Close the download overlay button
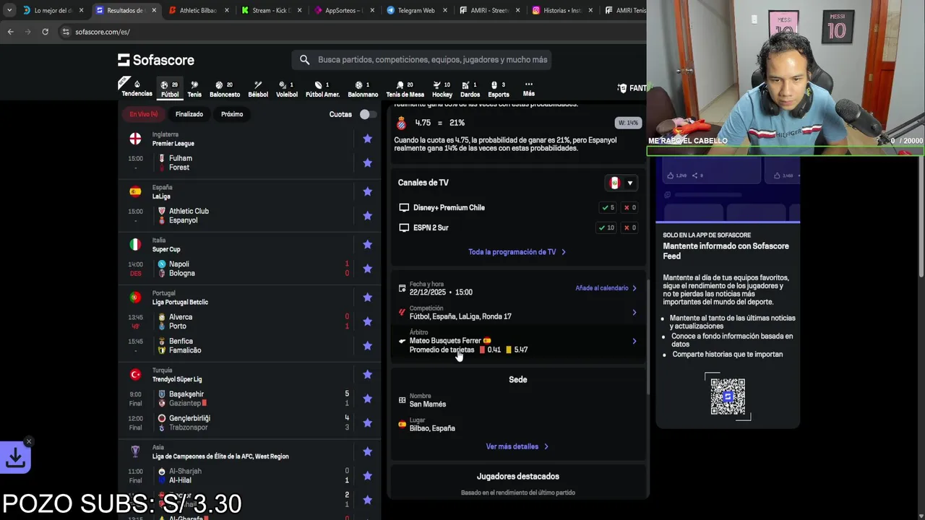This screenshot has width=925, height=520. 29,441
